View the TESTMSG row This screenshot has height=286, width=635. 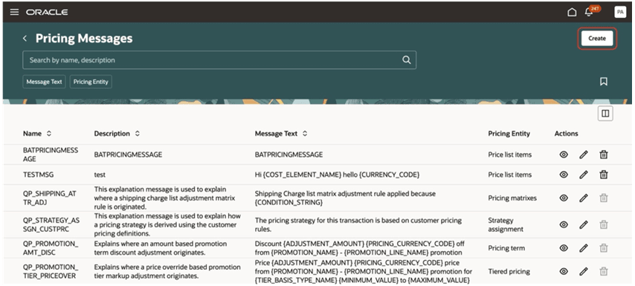click(564, 175)
